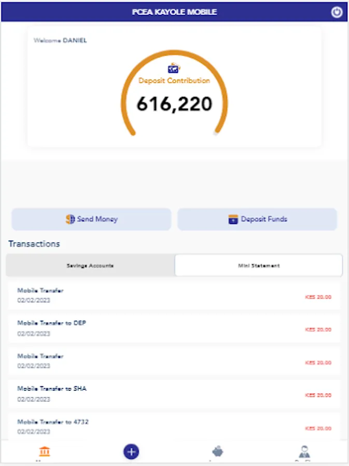The image size is (349, 466).
Task: Switch to the Mini Statement tab
Action: (x=258, y=265)
